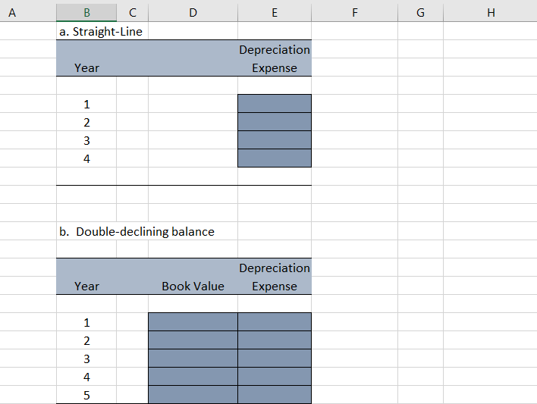Select column F header
The height and width of the screenshot is (404, 537).
click(355, 13)
